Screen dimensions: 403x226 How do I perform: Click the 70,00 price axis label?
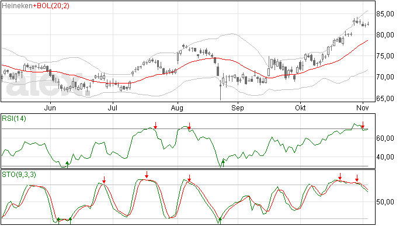385,77
